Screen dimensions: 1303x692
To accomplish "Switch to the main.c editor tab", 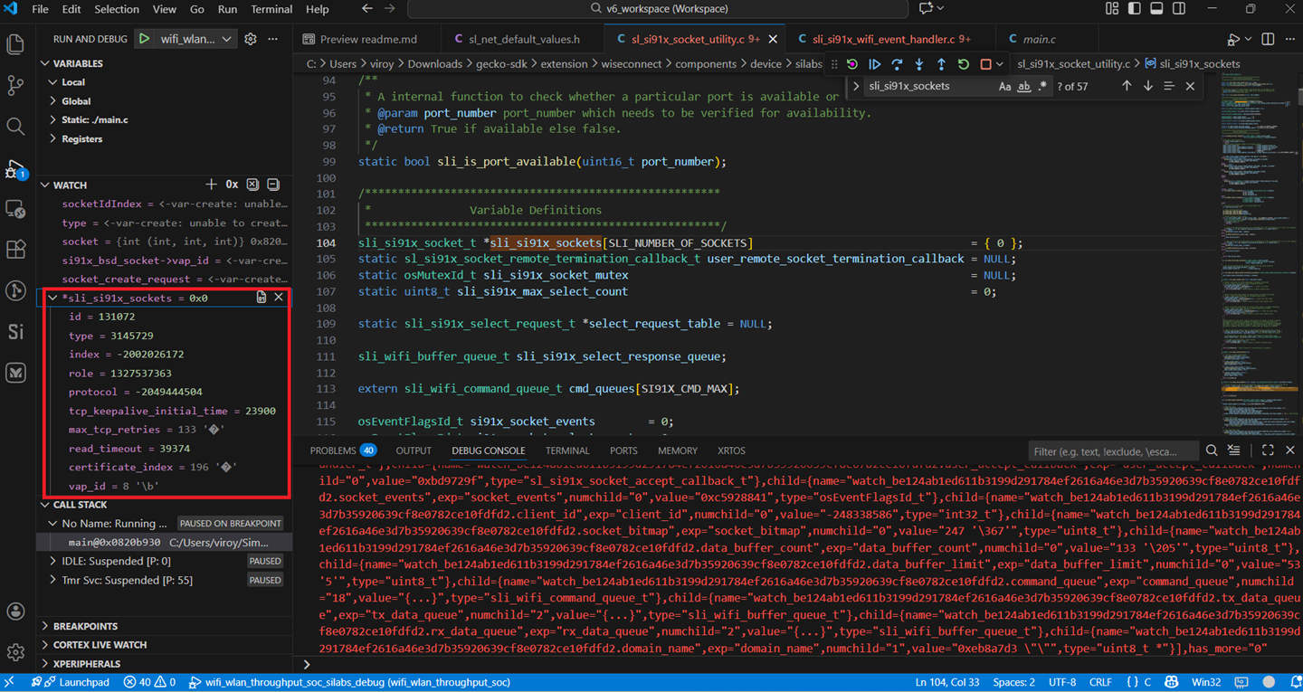I will click(1038, 39).
